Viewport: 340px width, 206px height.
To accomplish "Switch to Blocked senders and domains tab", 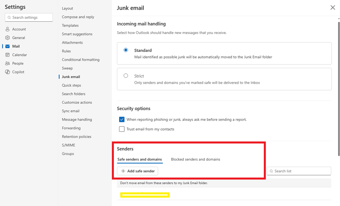I will tap(195, 160).
